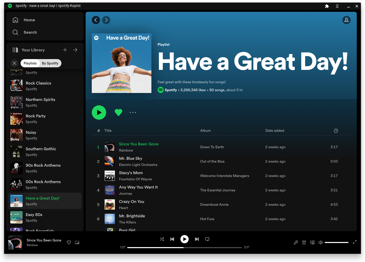Go back with the left chevron

96,20
